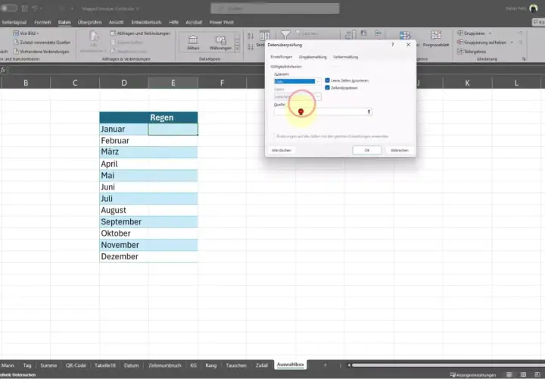The image size is (545, 379).
Task: Click the Abbrechen button
Action: [x=400, y=150]
